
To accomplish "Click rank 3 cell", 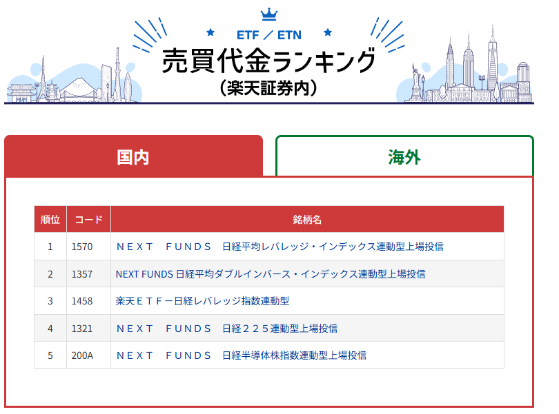I will point(50,301).
